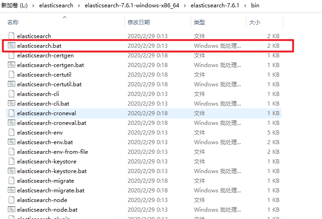Click the elasticsearch-certutil.bat batch icon
322x219 pixels.
click(12, 84)
